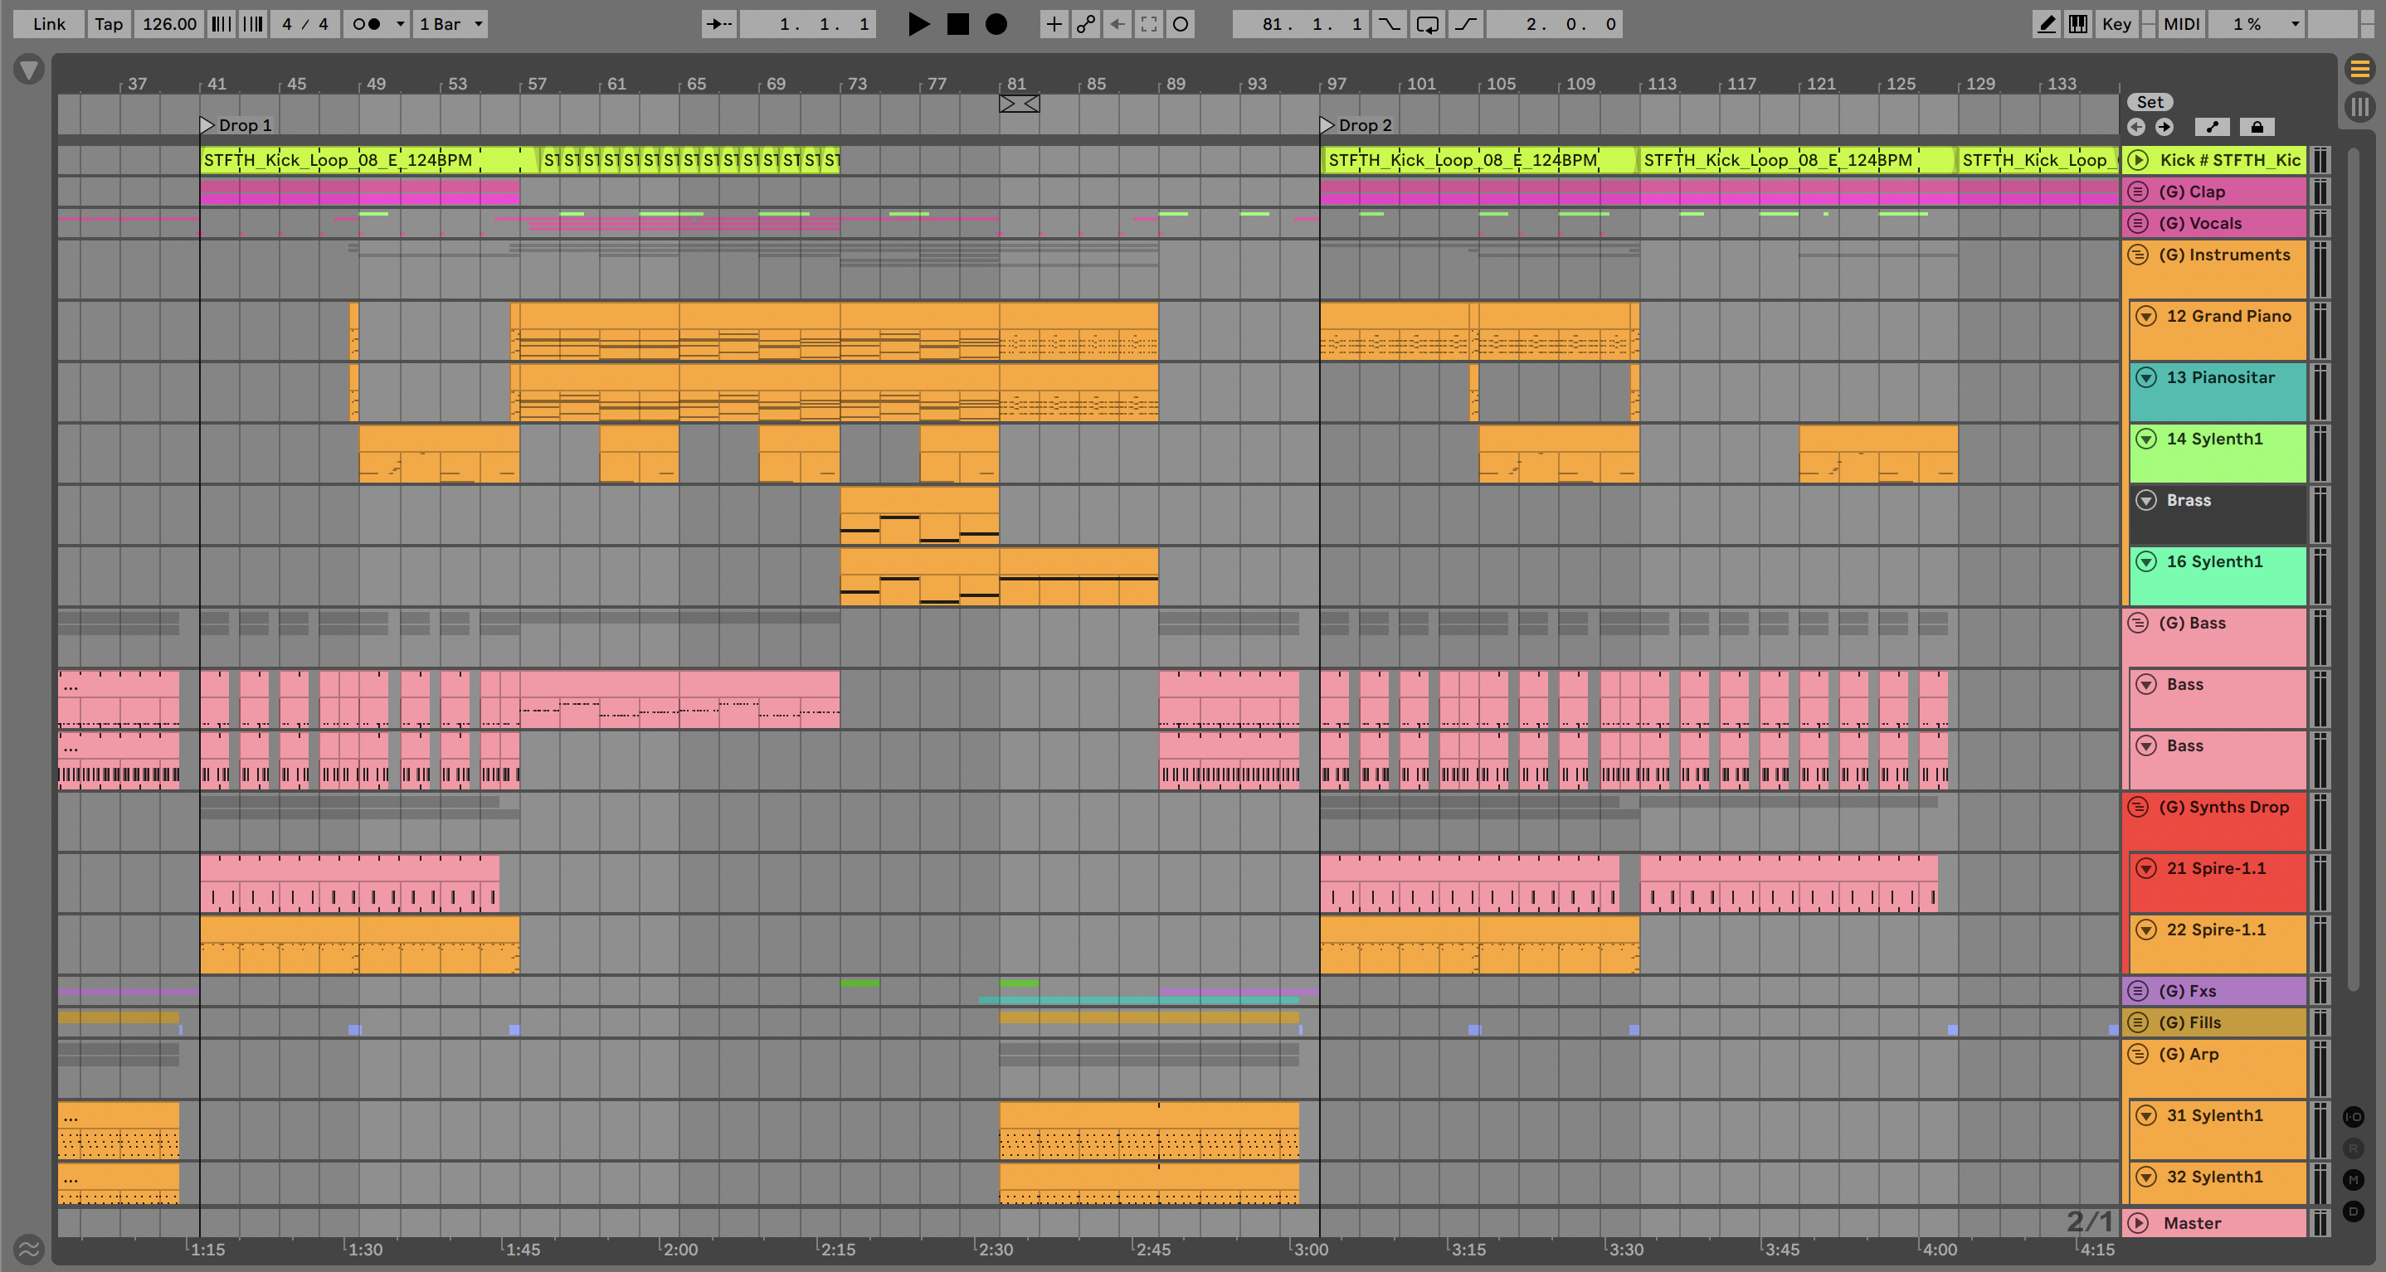
Task: Toggle Draw Mode pencil icon
Action: click(x=2046, y=24)
